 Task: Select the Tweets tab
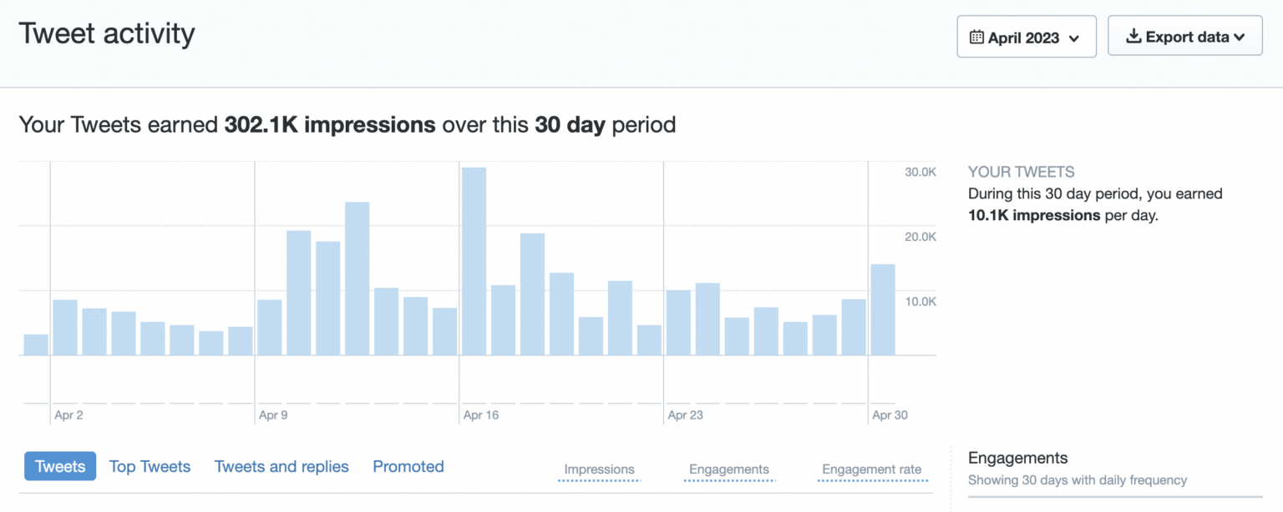(x=59, y=466)
